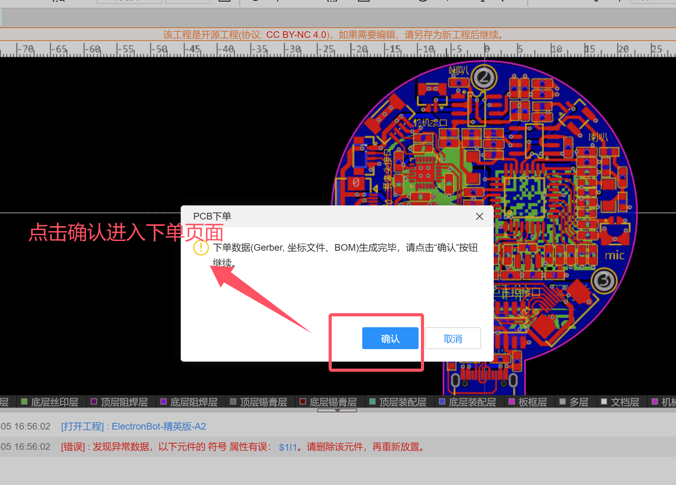Screen dimensions: 676x485
Task: Select mounting hole 3 on the PCB
Action: coord(604,281)
